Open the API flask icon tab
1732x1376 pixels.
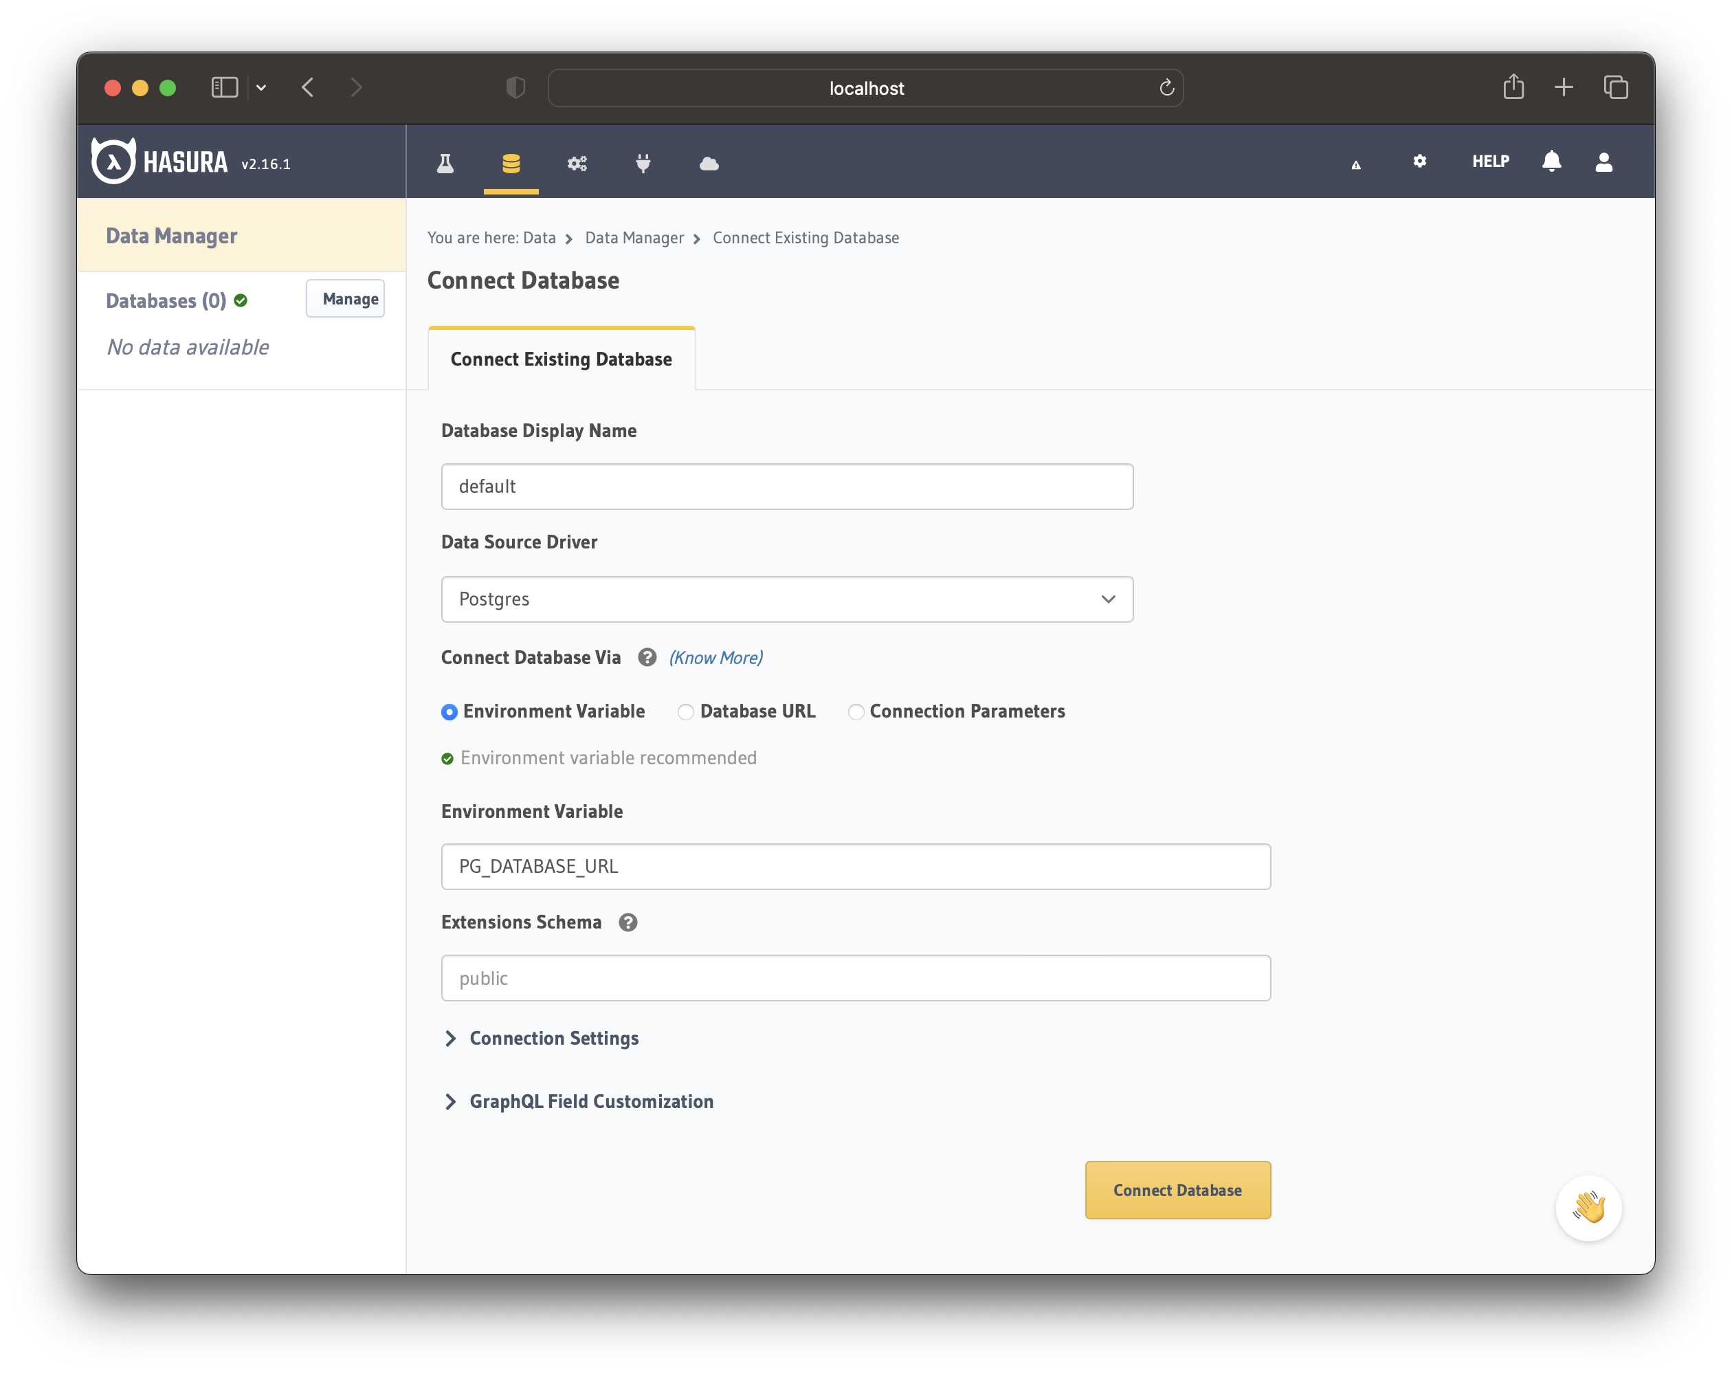pyautogui.click(x=445, y=163)
